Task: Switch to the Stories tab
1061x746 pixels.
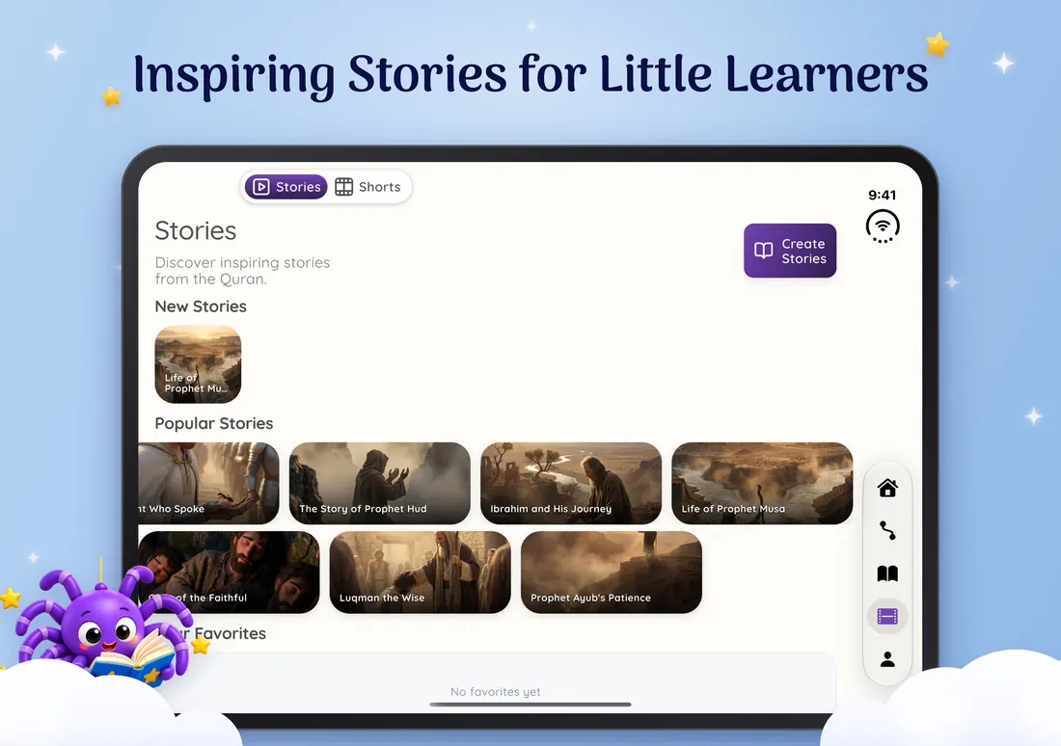Action: coord(286,187)
